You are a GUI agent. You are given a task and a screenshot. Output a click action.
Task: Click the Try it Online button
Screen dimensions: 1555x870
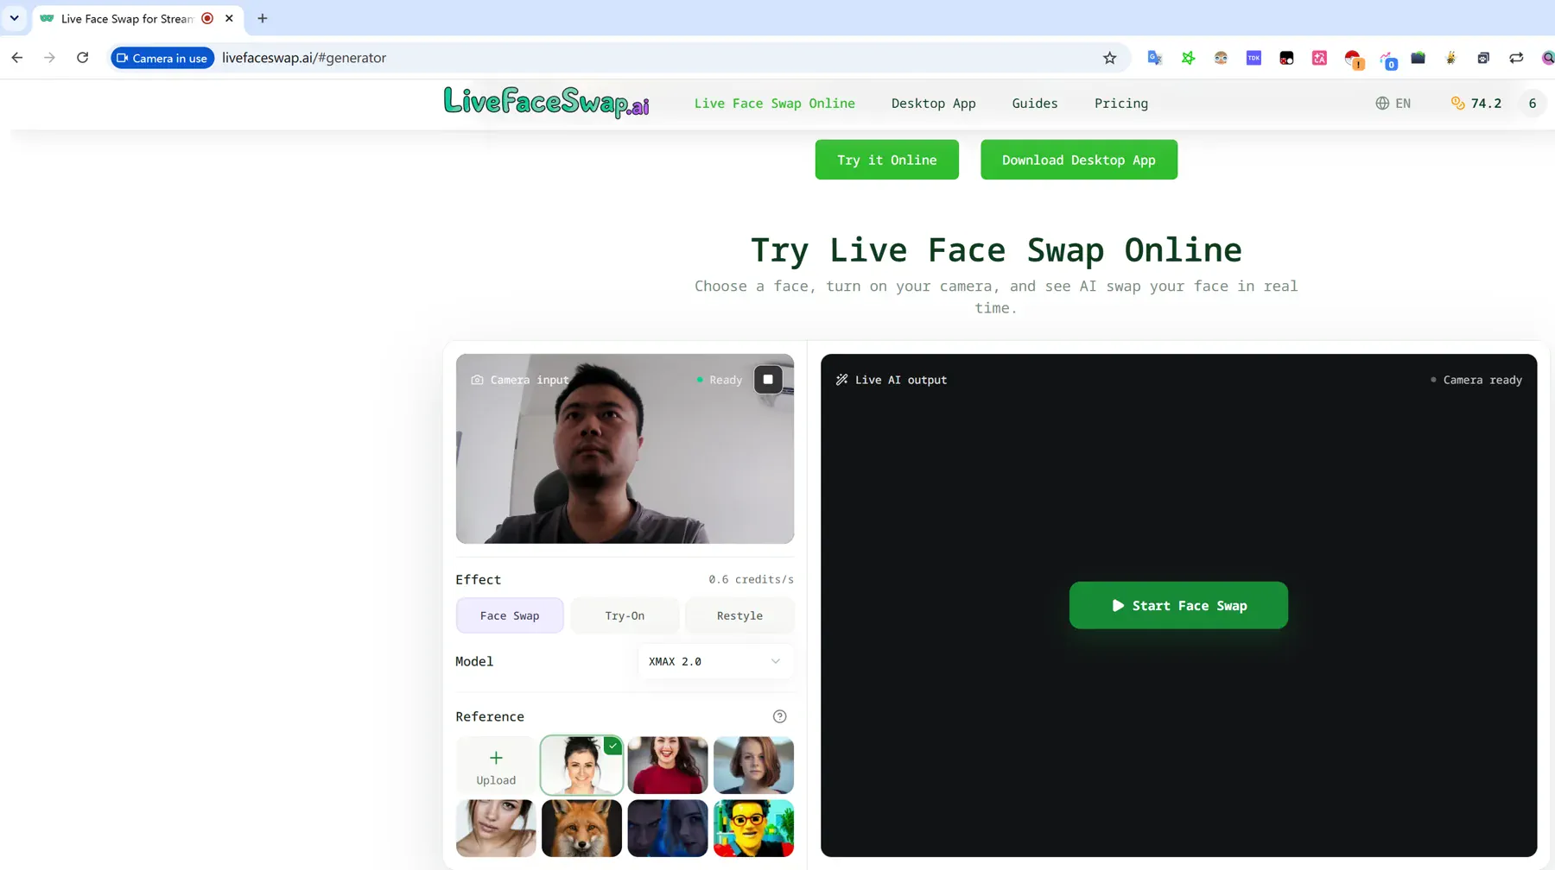(886, 160)
